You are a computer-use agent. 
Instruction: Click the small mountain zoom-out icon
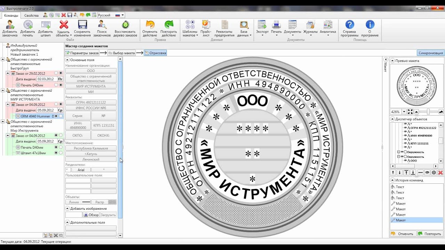[x=416, y=112]
